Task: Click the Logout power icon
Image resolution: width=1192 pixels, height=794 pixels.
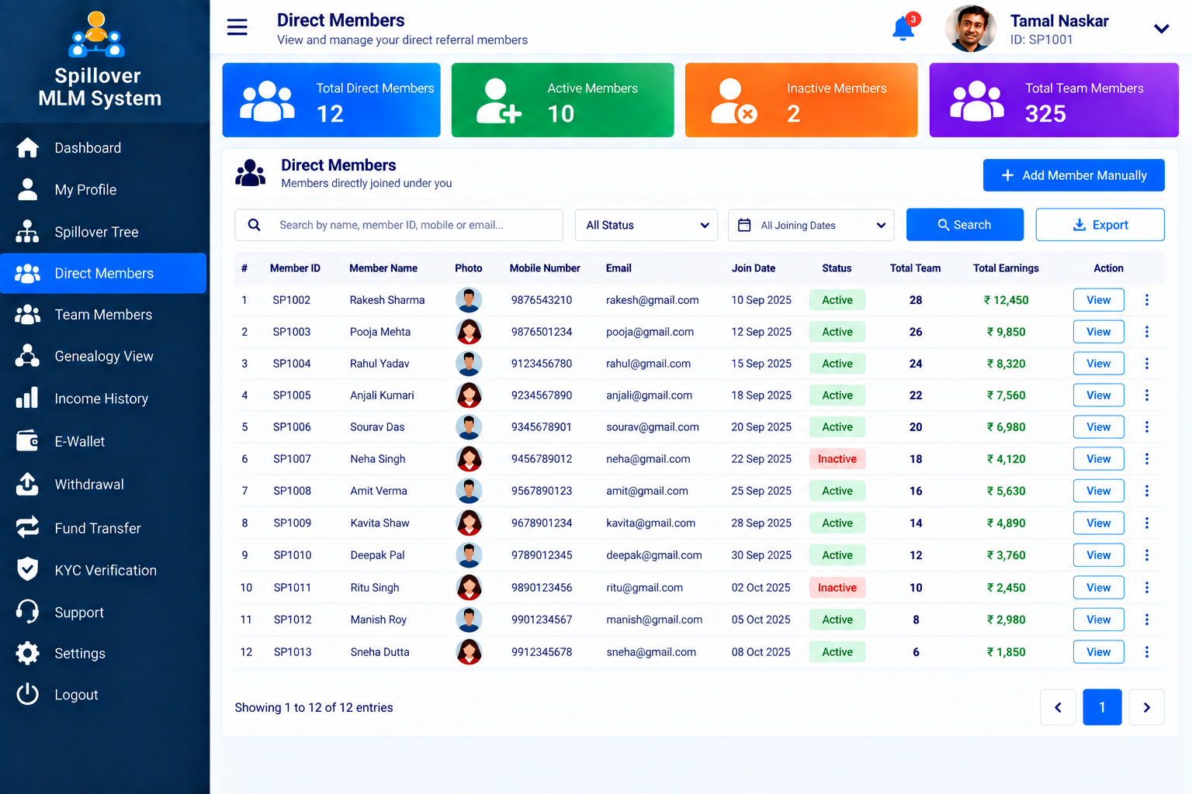Action: tap(27, 694)
